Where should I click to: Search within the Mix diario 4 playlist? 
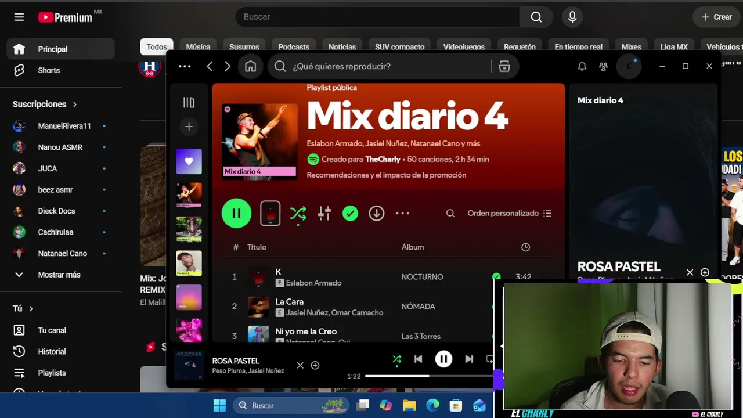pyautogui.click(x=450, y=213)
